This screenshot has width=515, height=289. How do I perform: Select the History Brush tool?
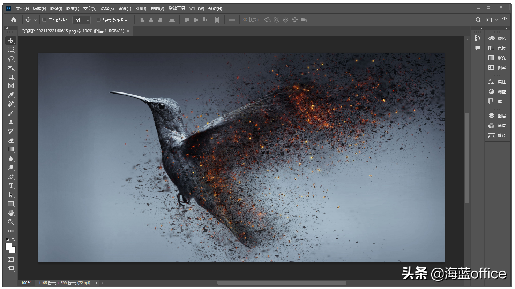tap(11, 131)
